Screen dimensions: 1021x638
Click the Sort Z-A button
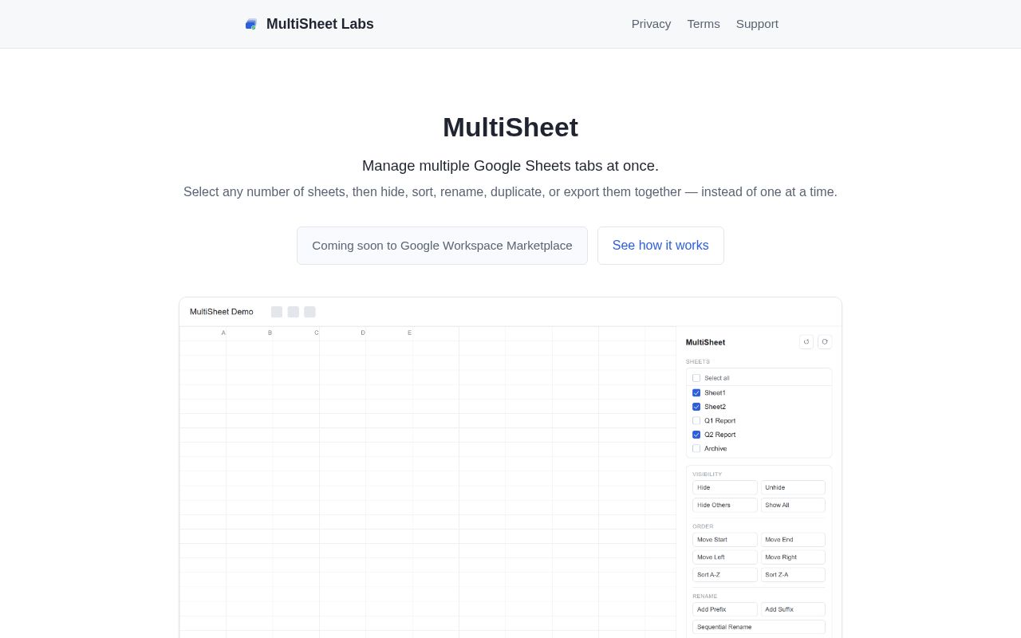793,575
